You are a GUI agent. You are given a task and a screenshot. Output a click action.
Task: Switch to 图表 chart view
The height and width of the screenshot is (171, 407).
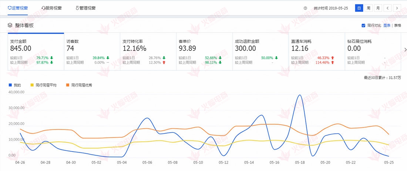387,26
